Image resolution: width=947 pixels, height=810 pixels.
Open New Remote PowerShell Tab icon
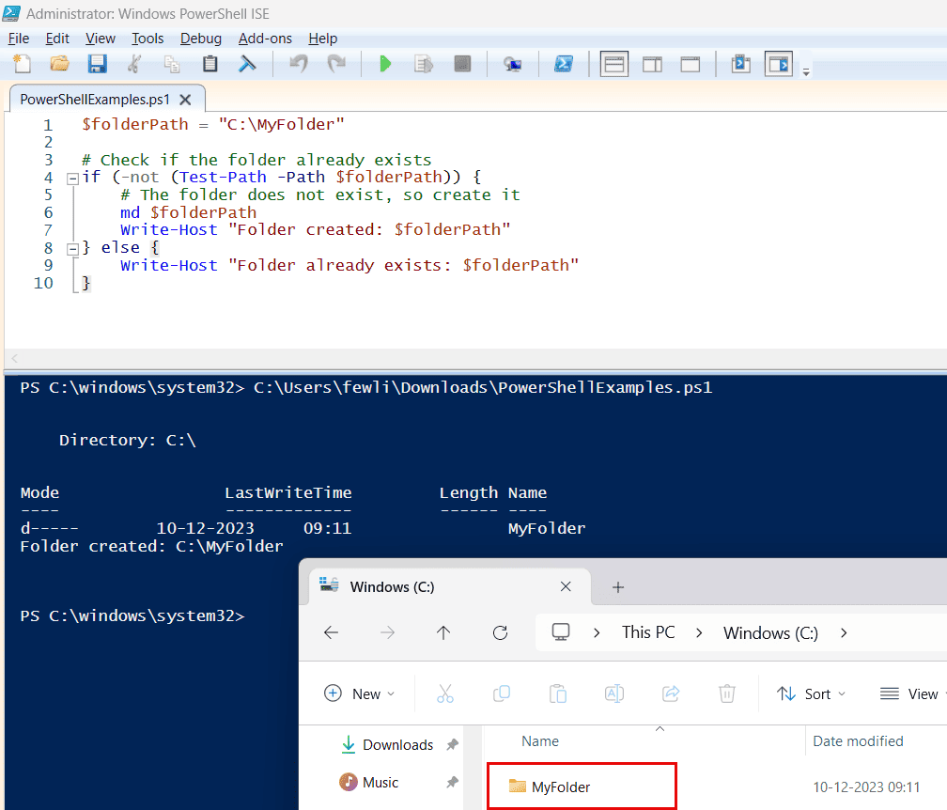point(513,63)
